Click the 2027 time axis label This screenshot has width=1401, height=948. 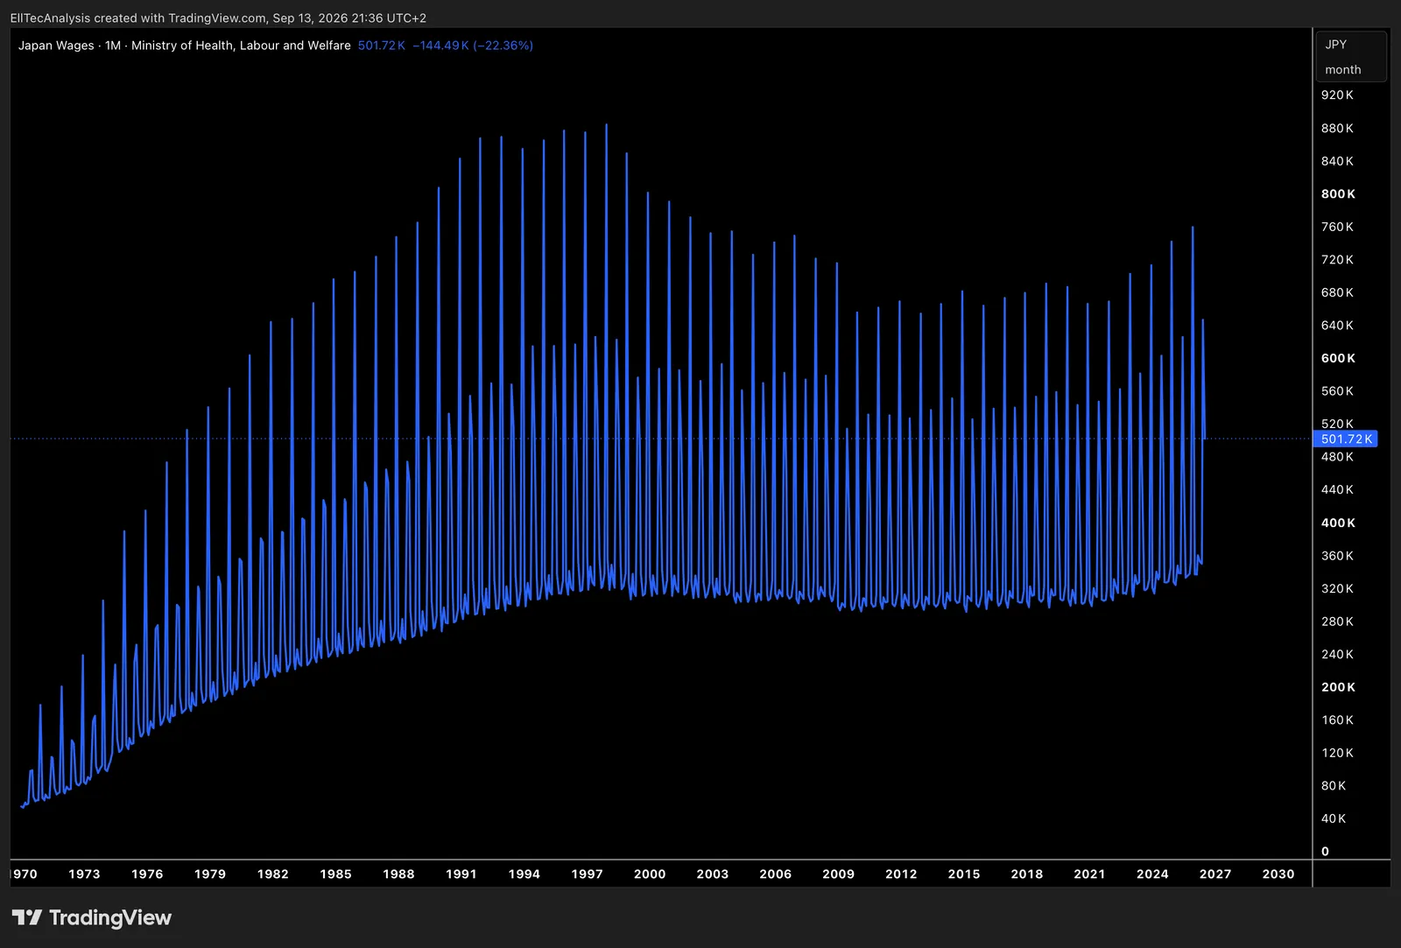click(x=1215, y=874)
